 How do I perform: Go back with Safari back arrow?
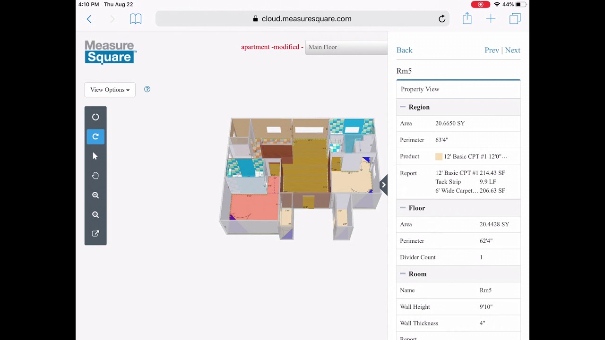tap(89, 19)
